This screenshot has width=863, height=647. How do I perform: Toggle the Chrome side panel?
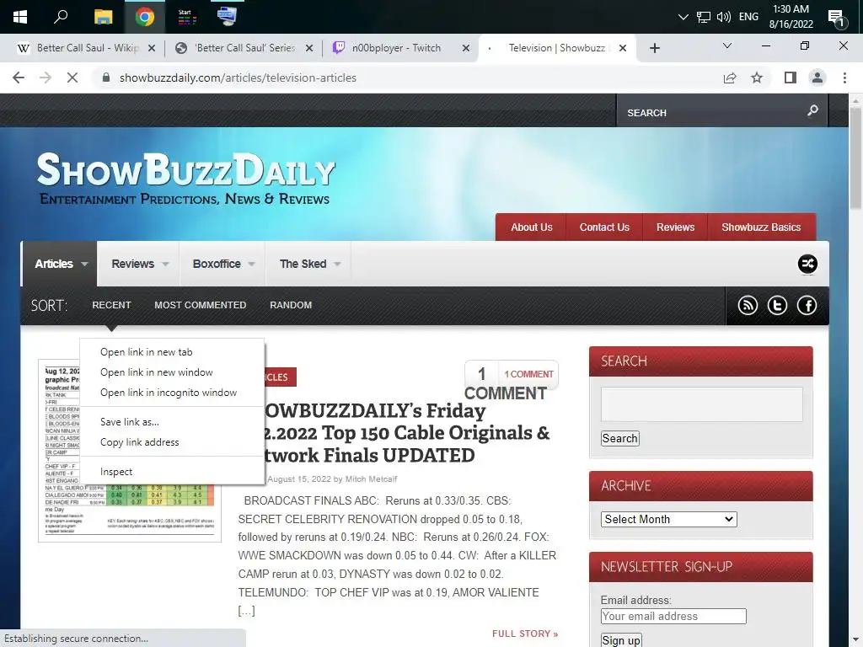791,78
